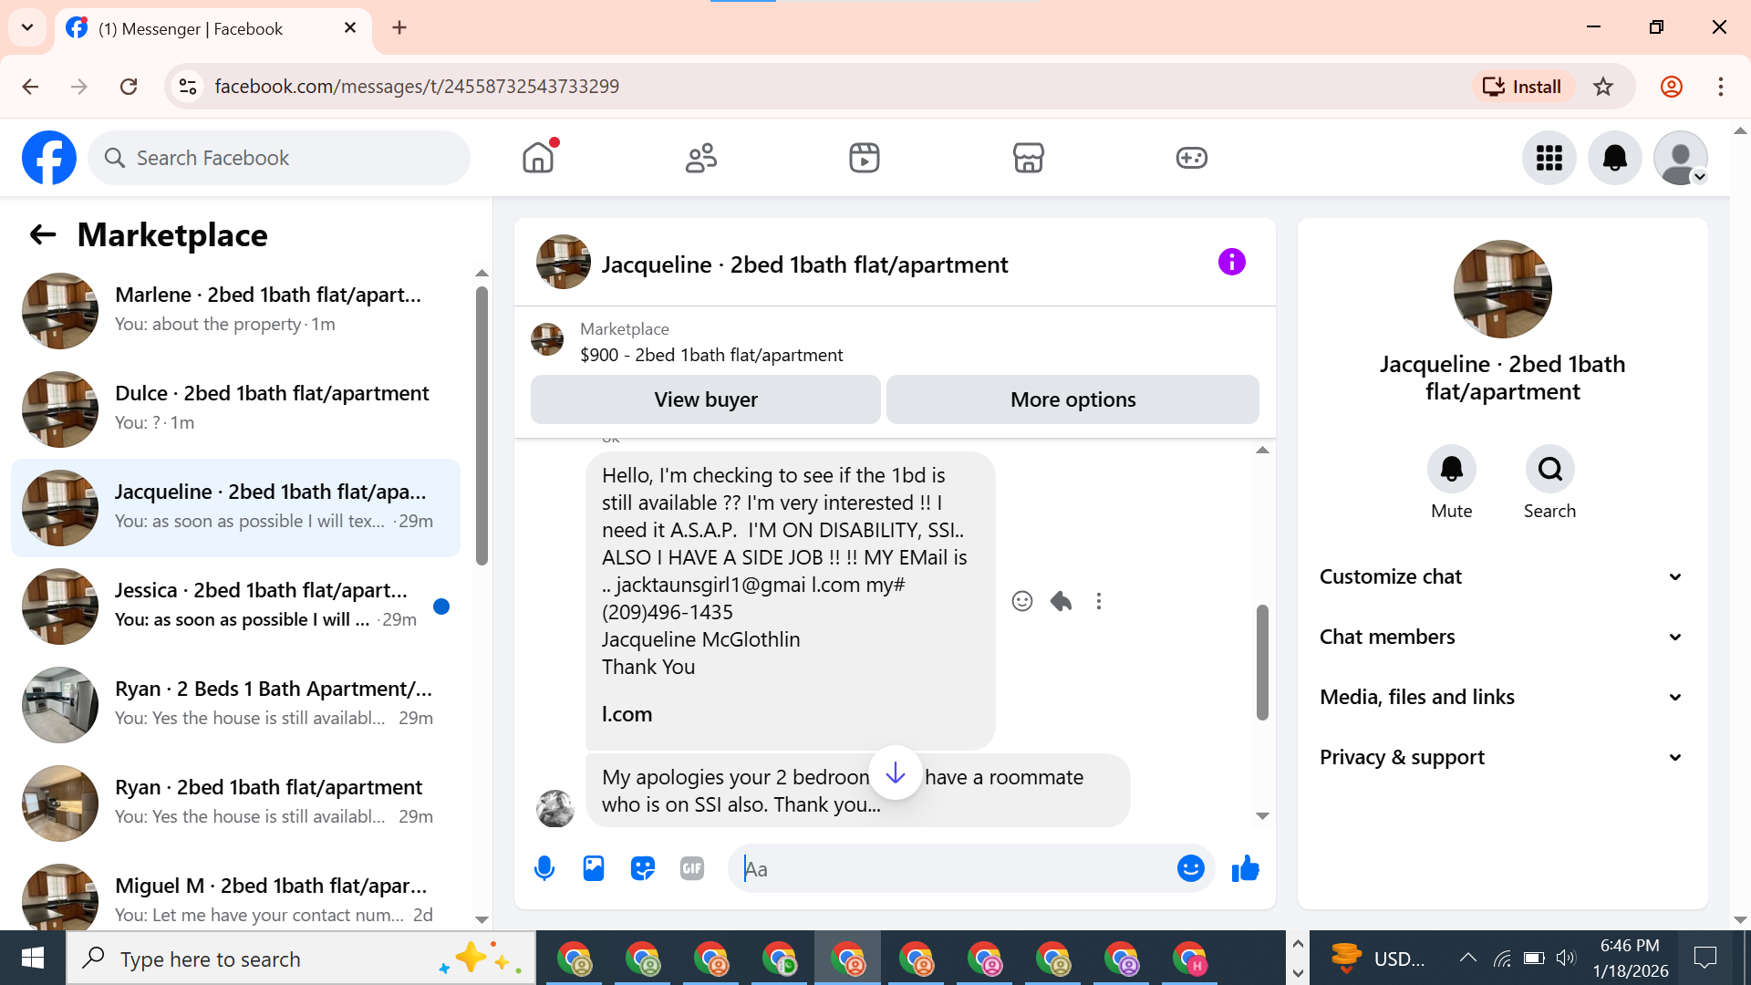React to message with smiley icon
This screenshot has height=985, width=1751.
click(x=1022, y=601)
